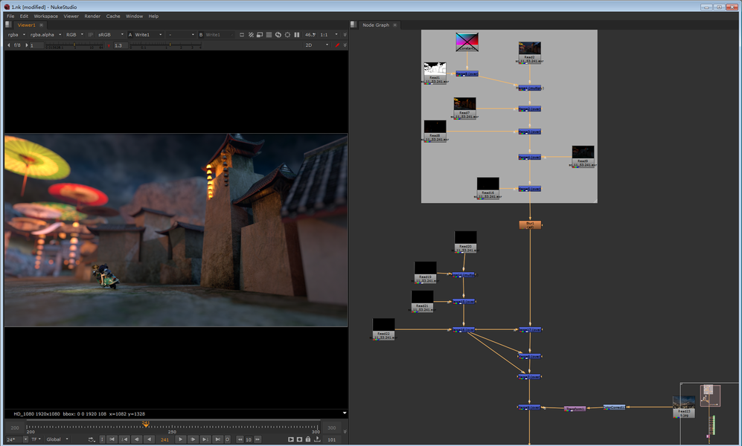
Task: Select the Node Graph tab
Action: pyautogui.click(x=376, y=25)
